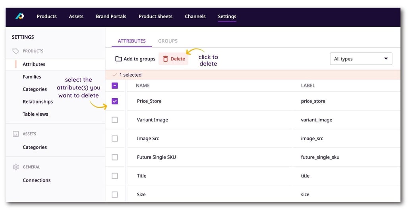Open Families in the settings sidebar
The width and height of the screenshot is (410, 213).
32,77
